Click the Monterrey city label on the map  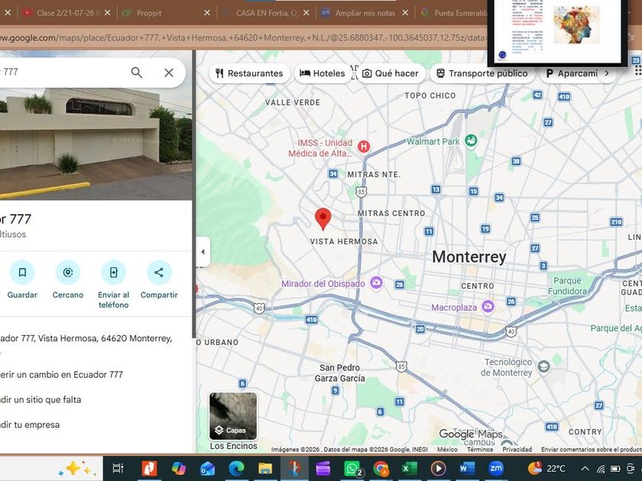coord(469,257)
